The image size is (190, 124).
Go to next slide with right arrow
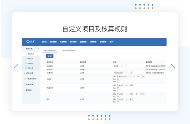tap(173, 68)
